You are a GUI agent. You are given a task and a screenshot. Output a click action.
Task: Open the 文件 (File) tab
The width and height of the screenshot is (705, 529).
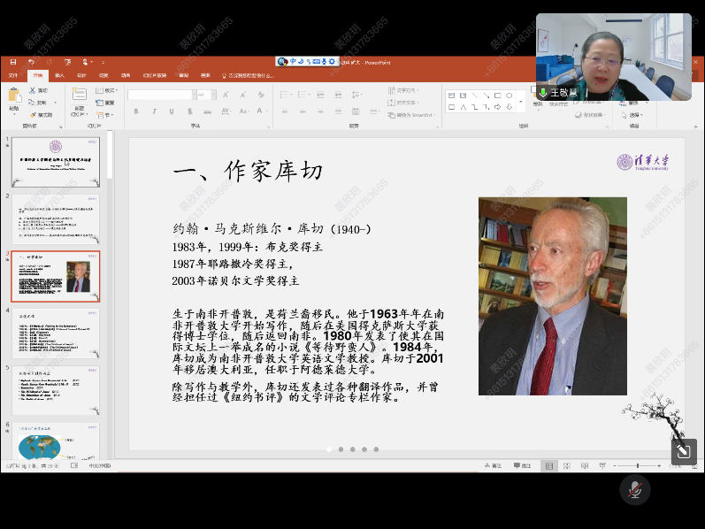(x=13, y=75)
